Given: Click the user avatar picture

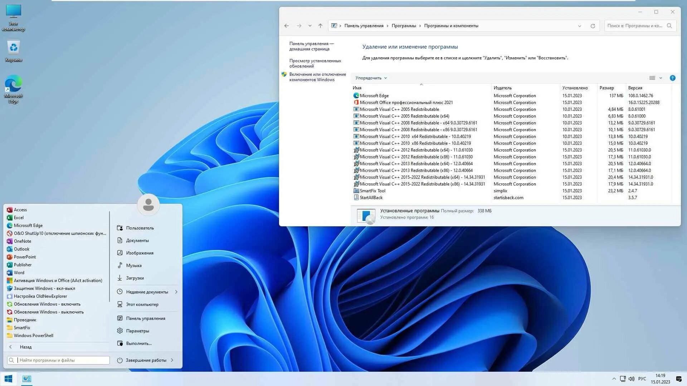Looking at the screenshot, I should pos(148,205).
